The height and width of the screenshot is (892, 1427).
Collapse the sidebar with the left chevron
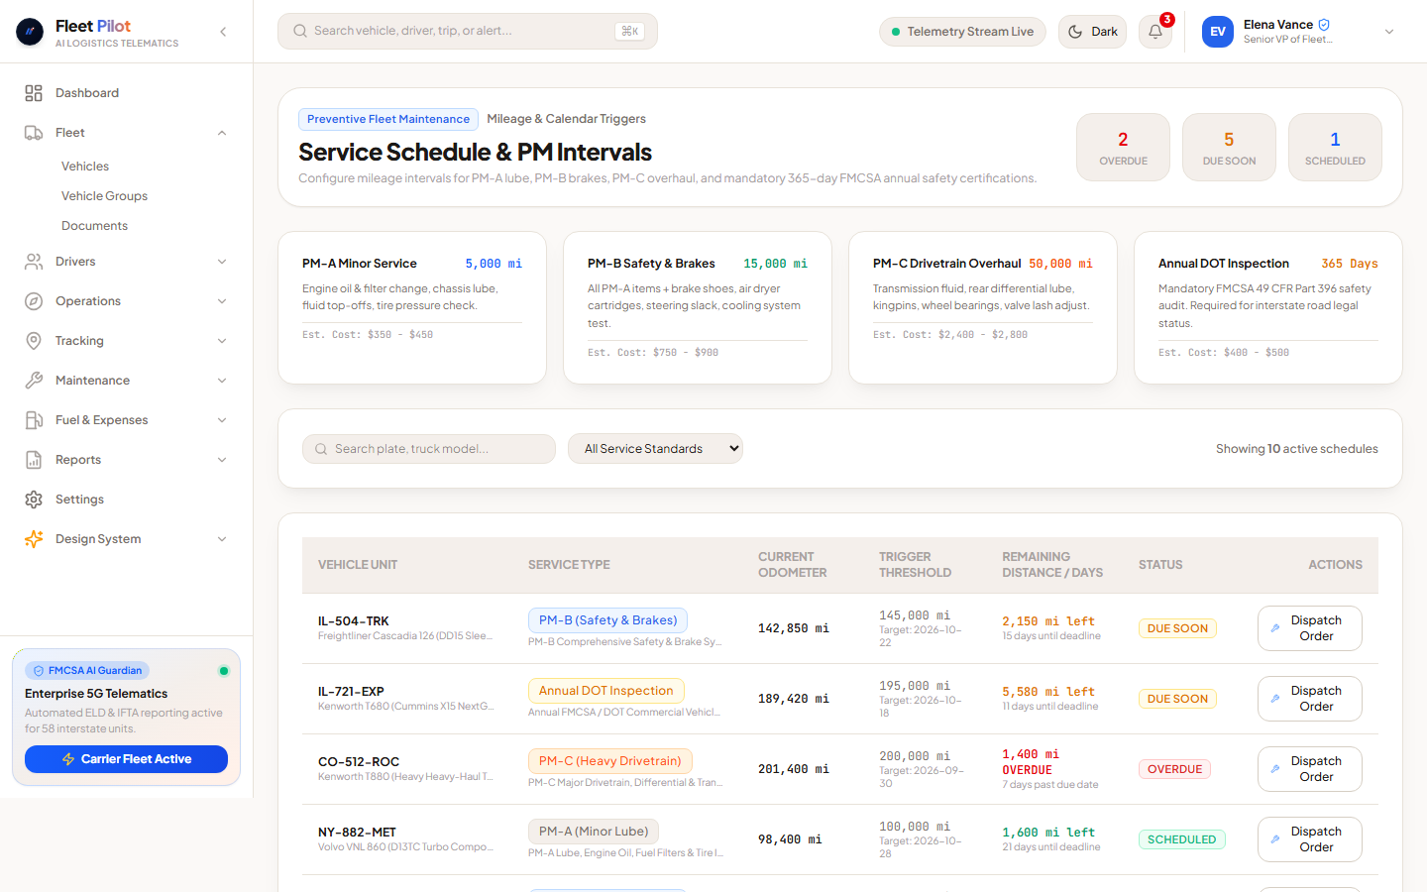click(x=223, y=32)
